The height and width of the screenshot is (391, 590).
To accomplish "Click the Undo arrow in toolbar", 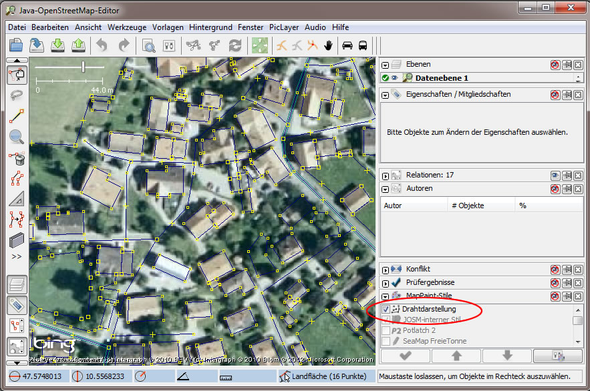I will click(102, 45).
